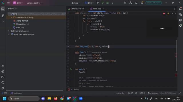The height and width of the screenshot is (102, 183).
Task: Open DFS project dropdown
Action: 18,3
